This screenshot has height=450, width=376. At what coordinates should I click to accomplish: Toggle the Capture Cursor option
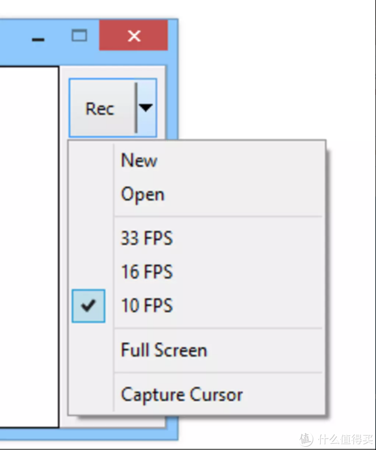(x=182, y=395)
